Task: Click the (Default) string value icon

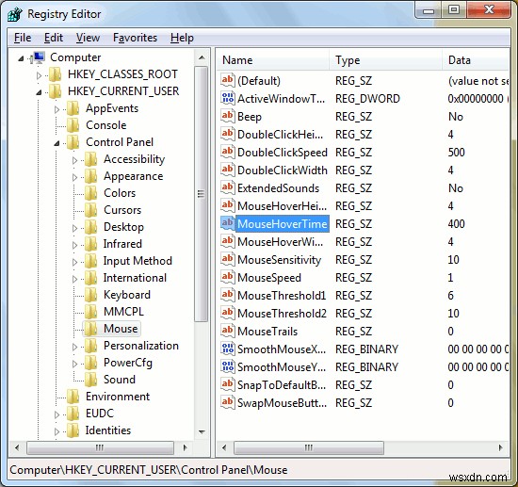Action: pyautogui.click(x=228, y=80)
